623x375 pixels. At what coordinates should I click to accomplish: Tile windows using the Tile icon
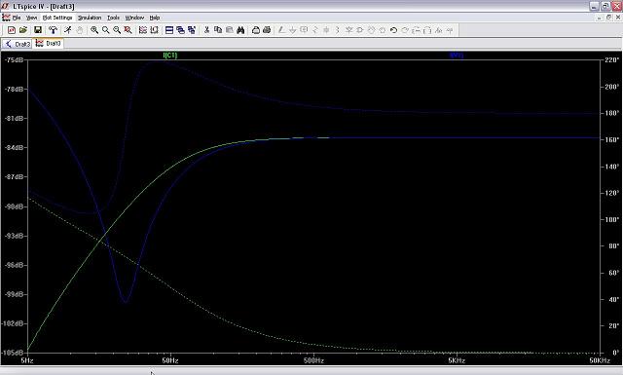click(169, 30)
